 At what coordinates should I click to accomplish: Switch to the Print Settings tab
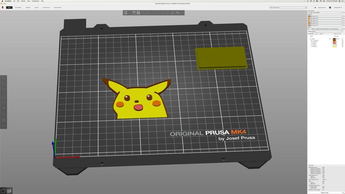[18, 7]
